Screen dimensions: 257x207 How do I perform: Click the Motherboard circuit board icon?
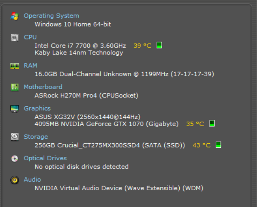coord(15,87)
